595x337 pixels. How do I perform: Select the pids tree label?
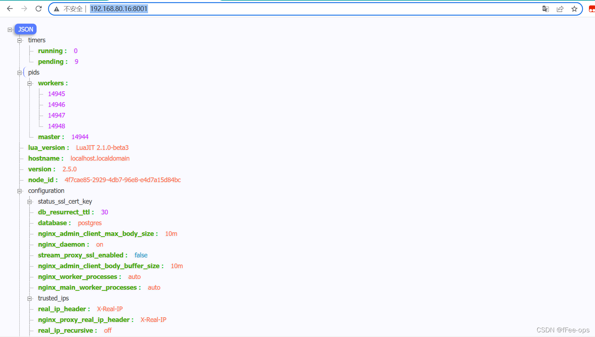pyautogui.click(x=34, y=72)
